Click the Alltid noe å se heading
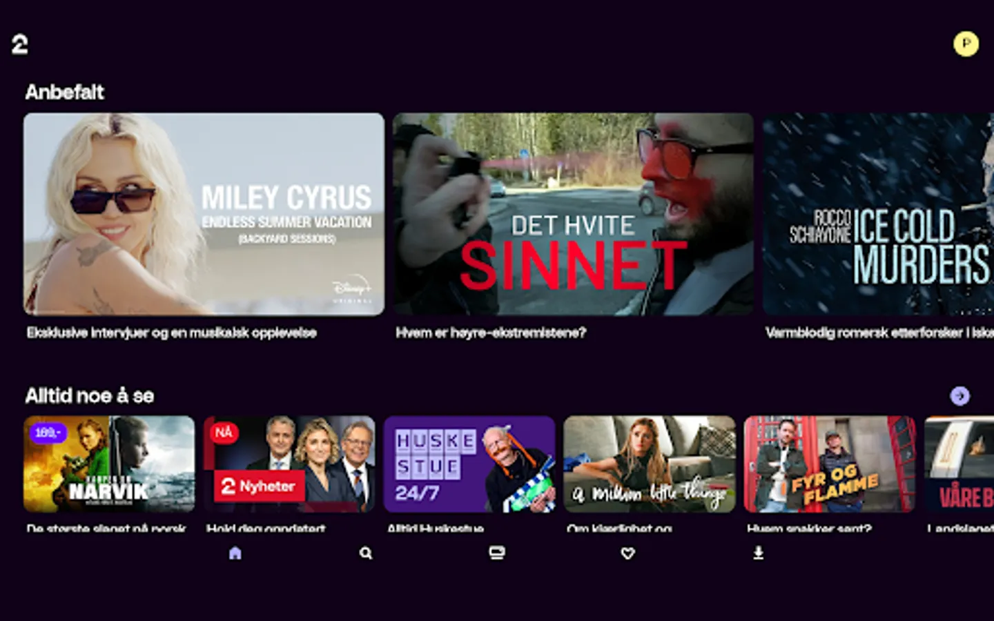Viewport: 994px width, 621px height. [89, 395]
